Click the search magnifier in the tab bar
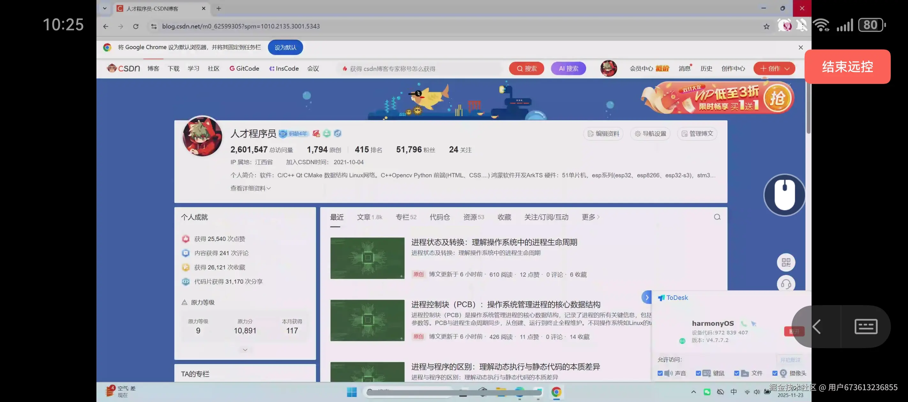908x402 pixels. click(x=717, y=217)
